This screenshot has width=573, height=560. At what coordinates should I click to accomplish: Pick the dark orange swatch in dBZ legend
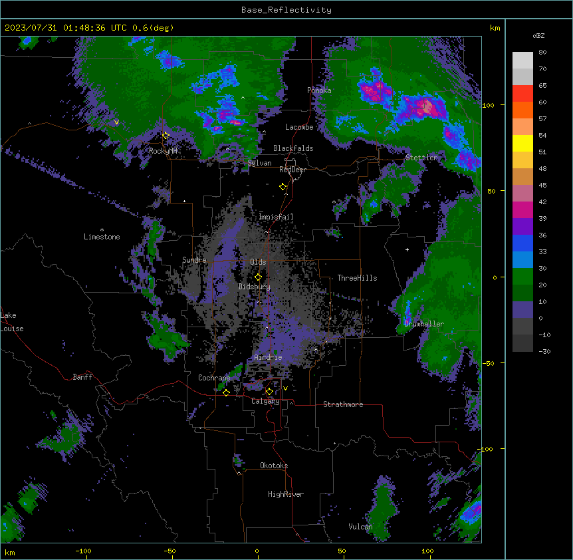(x=522, y=110)
